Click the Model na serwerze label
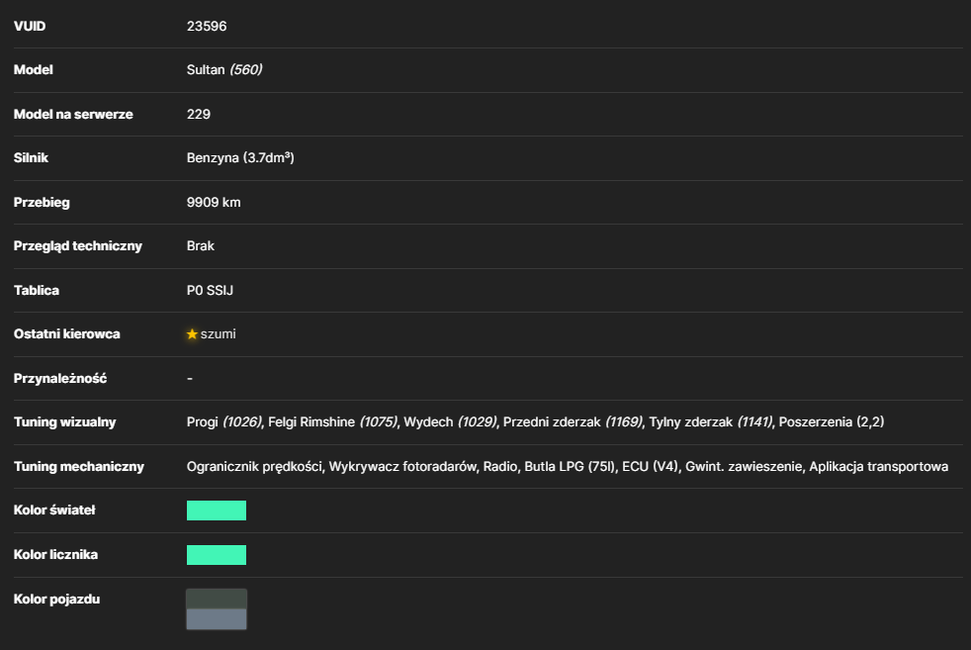Viewport: 971px width, 650px height. [73, 114]
